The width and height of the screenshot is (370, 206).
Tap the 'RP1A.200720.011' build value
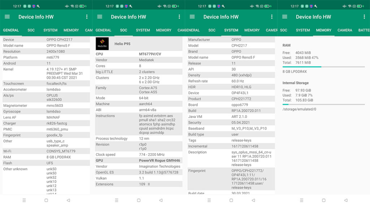coord(246,110)
